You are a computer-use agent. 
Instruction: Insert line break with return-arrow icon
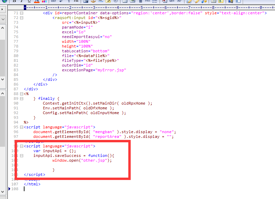[x=61, y=1]
